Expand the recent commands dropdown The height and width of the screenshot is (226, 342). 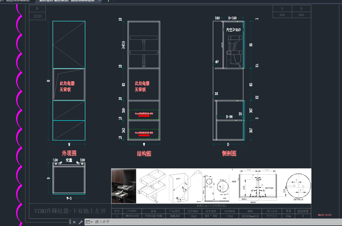point(91,222)
